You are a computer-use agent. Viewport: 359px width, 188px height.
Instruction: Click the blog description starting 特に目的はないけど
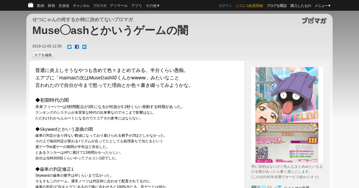[x=287, y=172]
